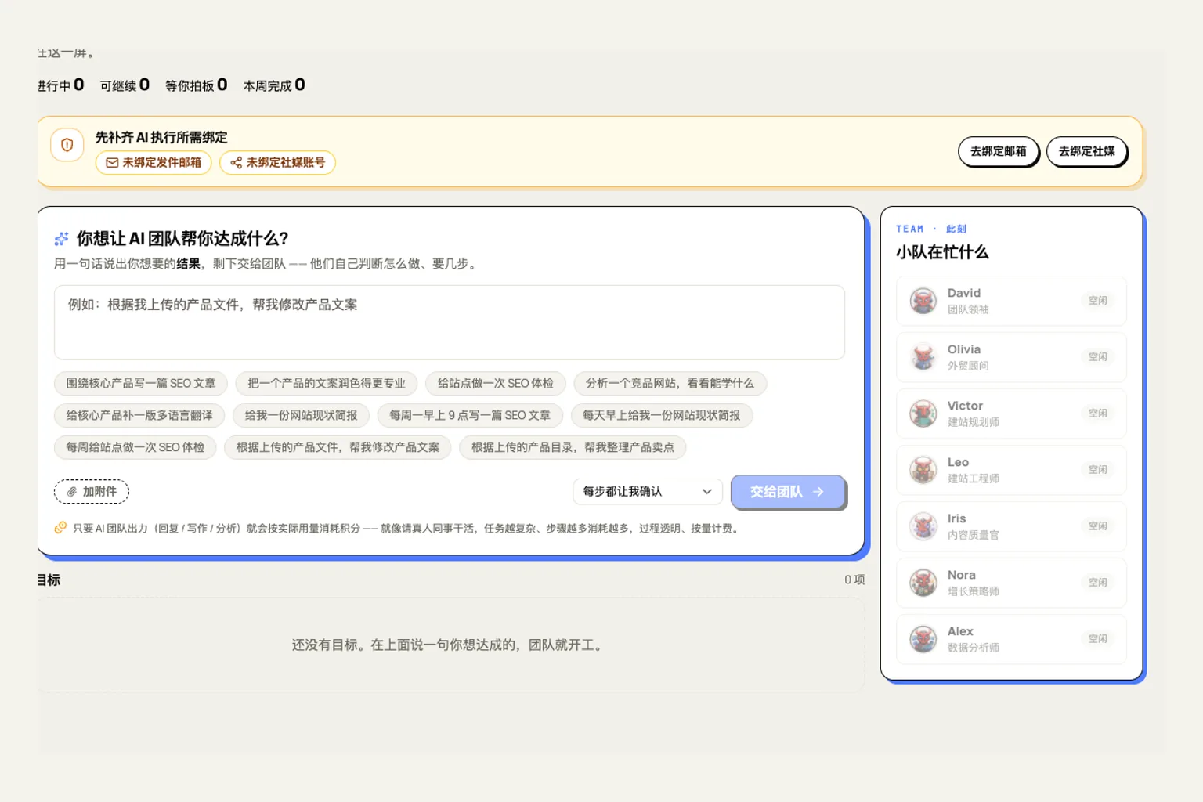Image resolution: width=1203 pixels, height=802 pixels.
Task: Click the sparkle icon beside the AI team heading
Action: [61, 239]
